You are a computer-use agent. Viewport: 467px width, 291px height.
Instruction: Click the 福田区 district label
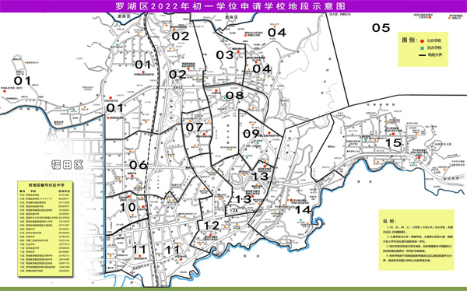[x=67, y=164]
